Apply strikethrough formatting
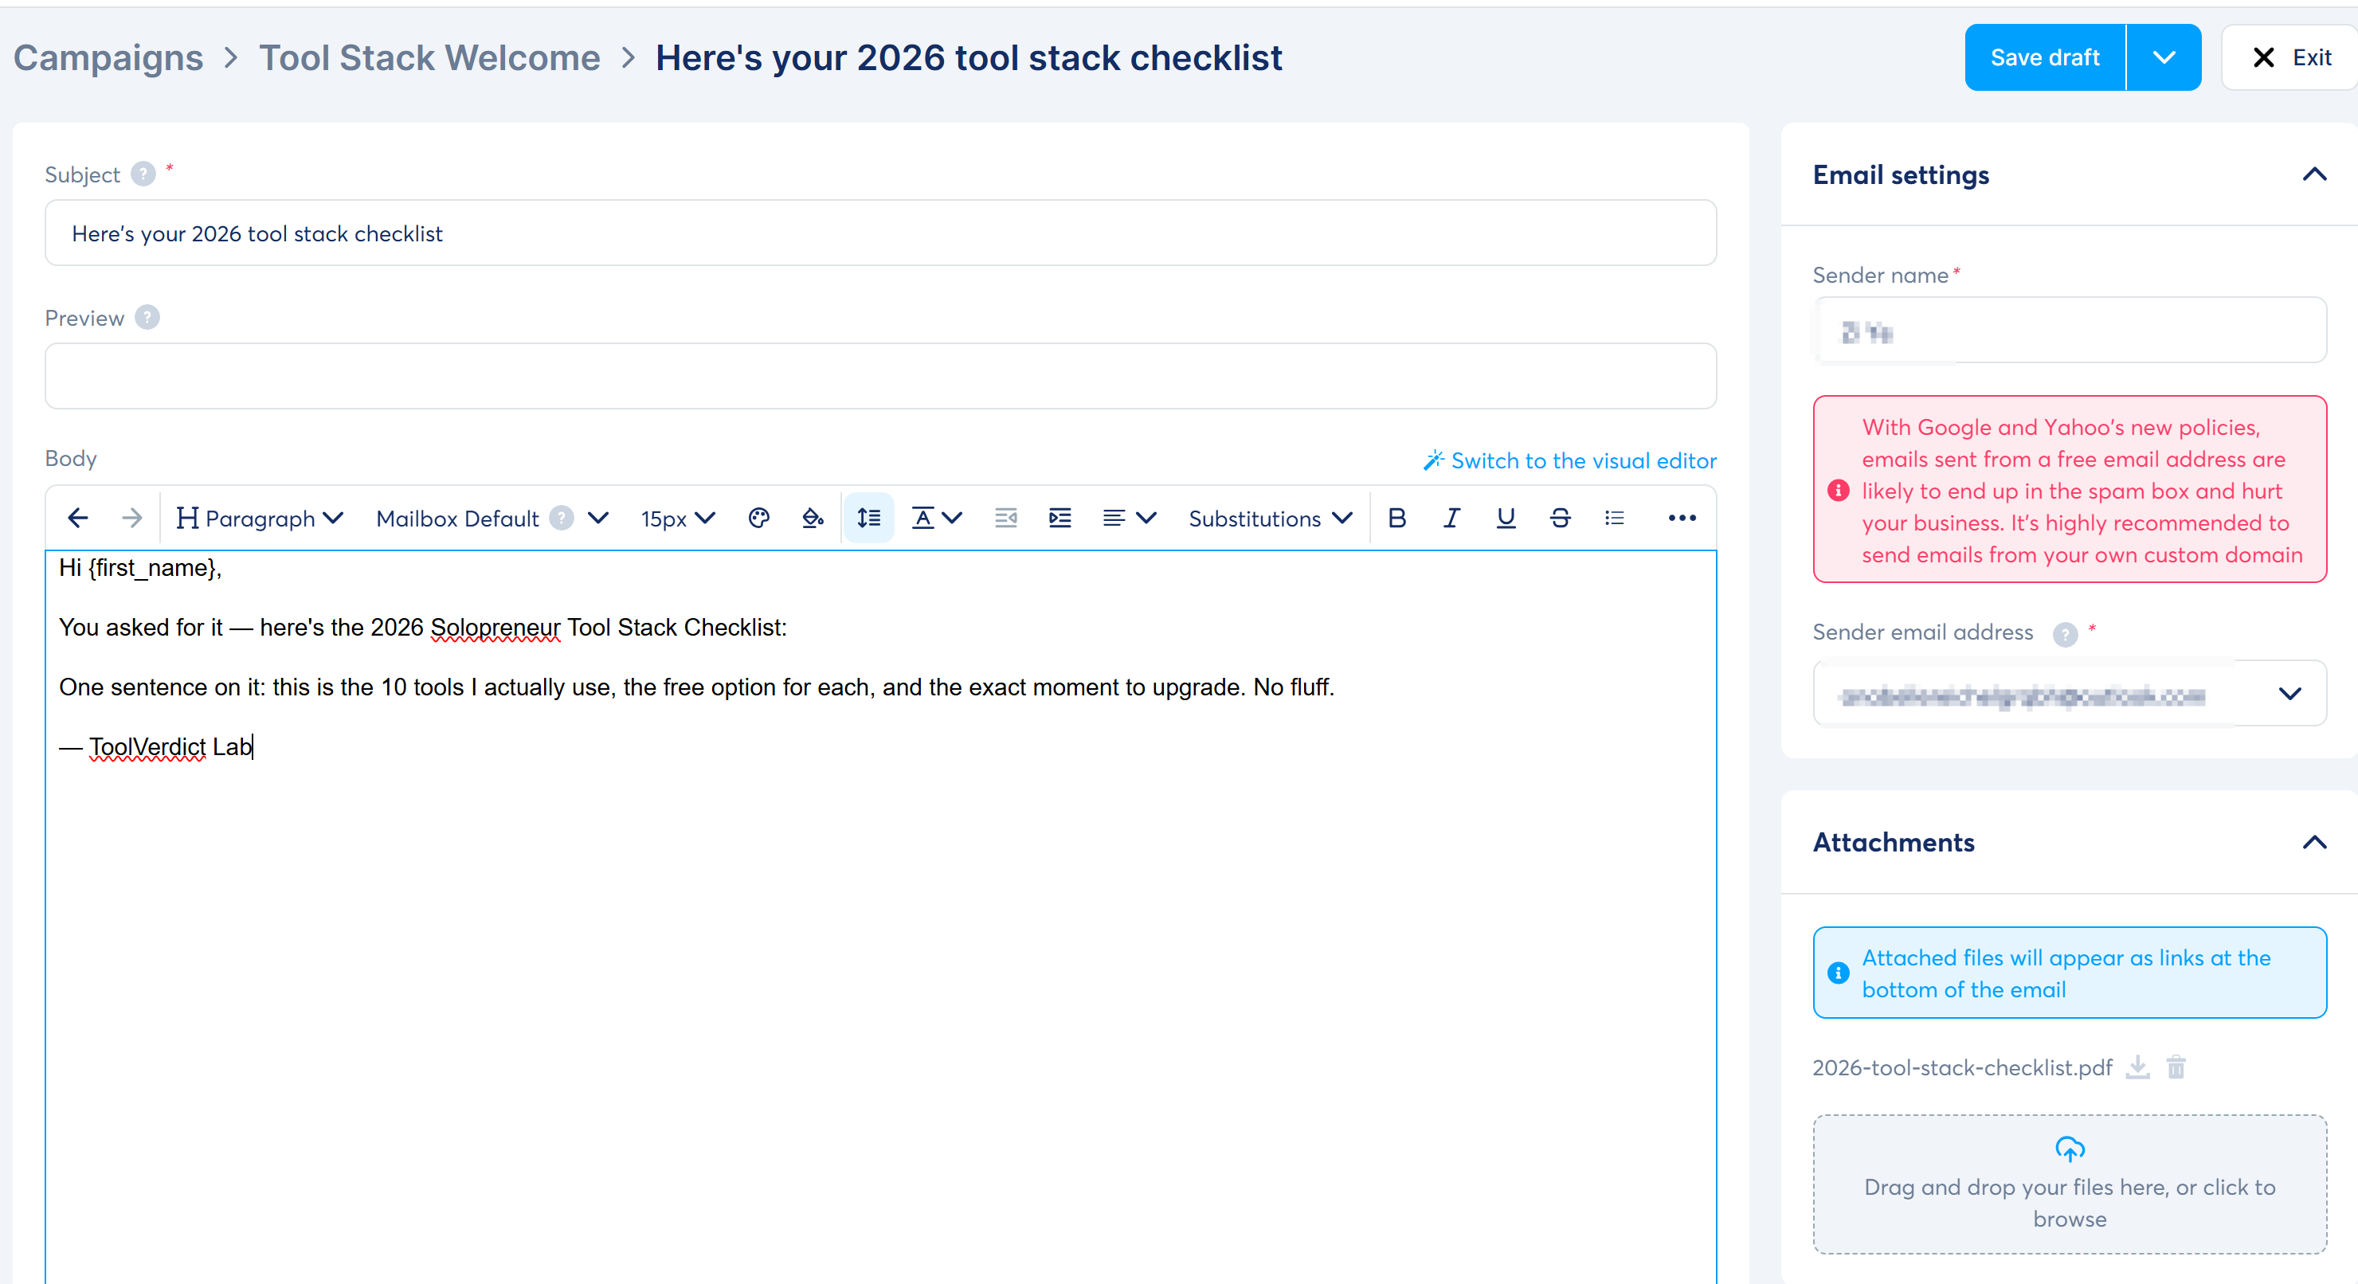Screen dimensions: 2358x1284 [x=1561, y=518]
